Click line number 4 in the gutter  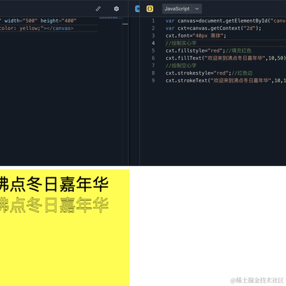click(153, 43)
